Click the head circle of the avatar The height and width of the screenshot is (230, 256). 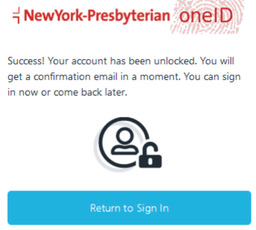click(x=125, y=136)
